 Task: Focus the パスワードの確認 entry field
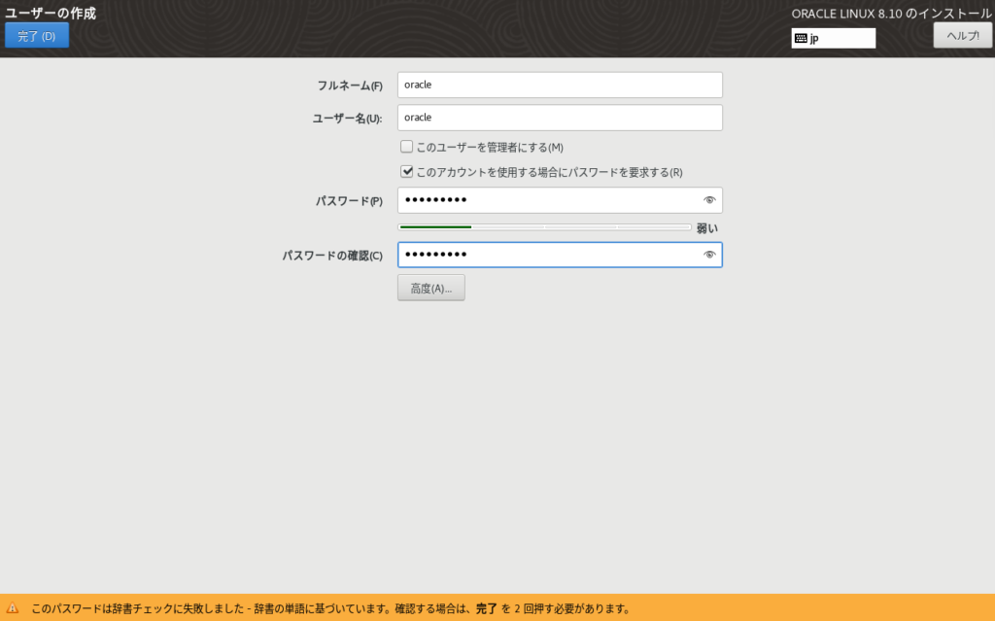[549, 255]
